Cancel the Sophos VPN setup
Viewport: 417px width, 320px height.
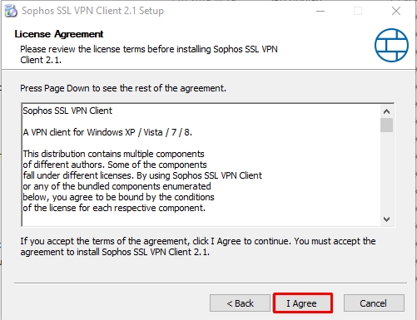(x=374, y=303)
